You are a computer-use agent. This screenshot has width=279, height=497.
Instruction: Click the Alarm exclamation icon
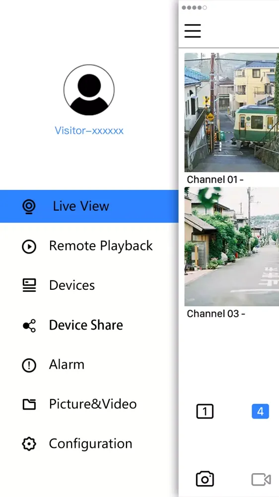click(29, 365)
